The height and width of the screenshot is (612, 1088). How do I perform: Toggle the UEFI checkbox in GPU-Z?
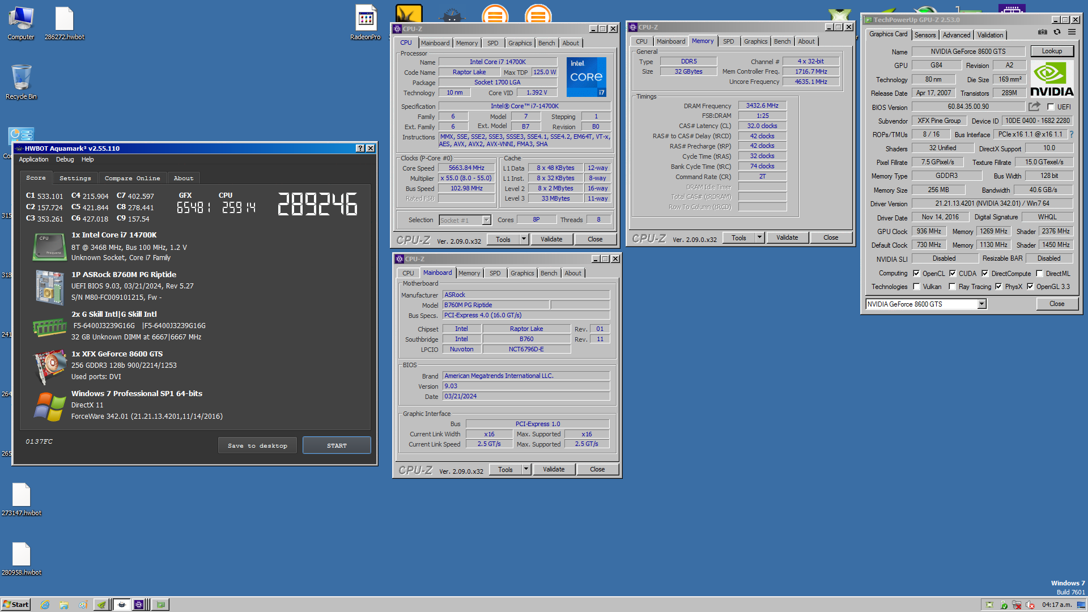pos(1051,107)
